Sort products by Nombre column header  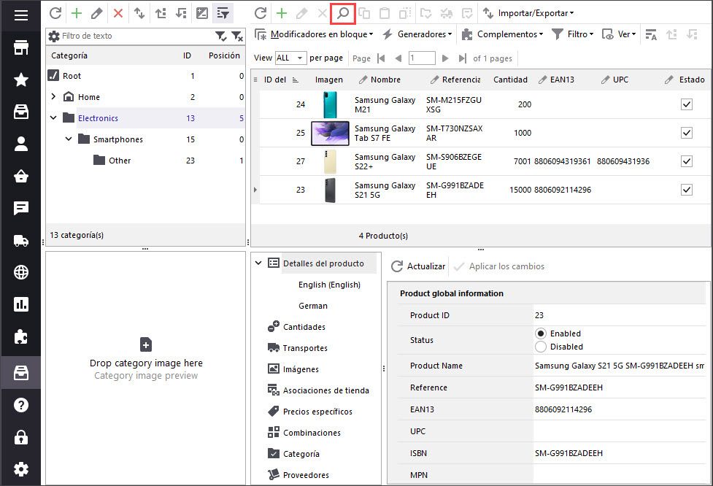[385, 80]
